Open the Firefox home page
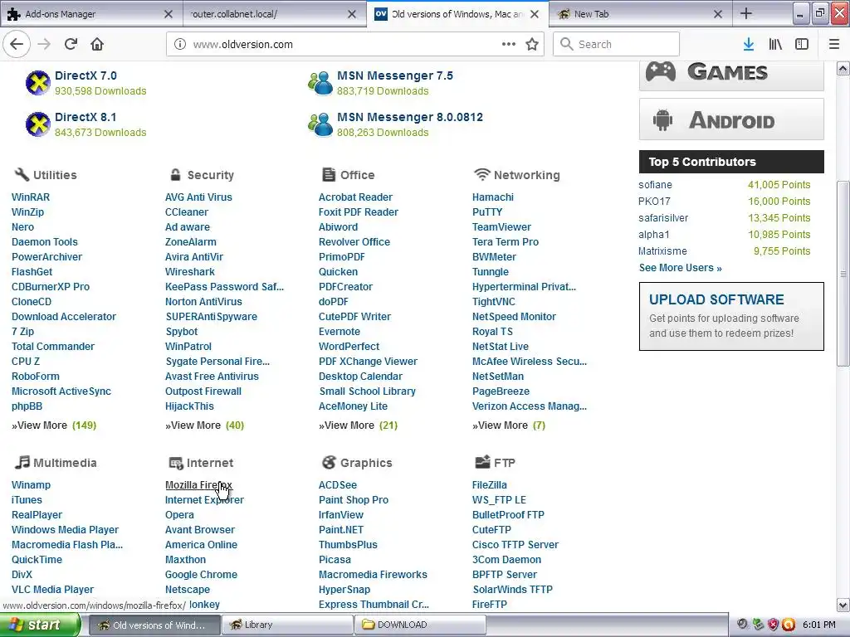Image resolution: width=850 pixels, height=637 pixels. [x=97, y=44]
